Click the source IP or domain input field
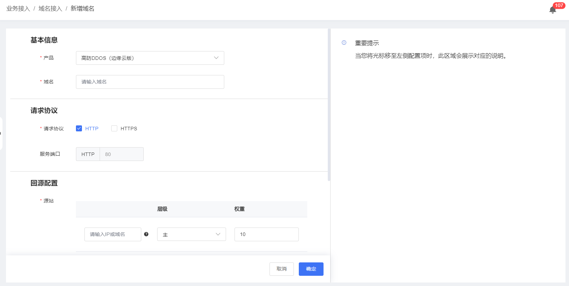The image size is (569, 286). 113,235
